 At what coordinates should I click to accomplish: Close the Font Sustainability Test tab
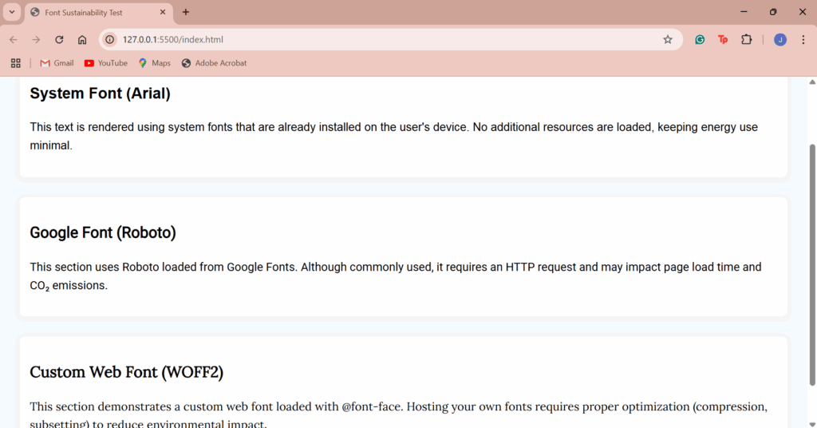(162, 13)
